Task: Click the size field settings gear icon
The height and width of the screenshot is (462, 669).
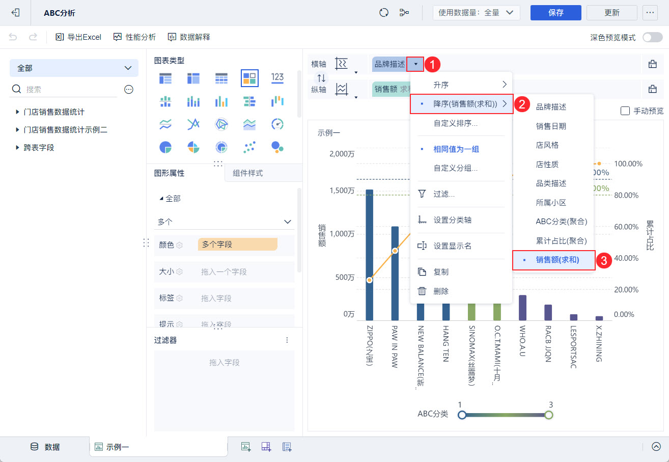Action: (180, 271)
